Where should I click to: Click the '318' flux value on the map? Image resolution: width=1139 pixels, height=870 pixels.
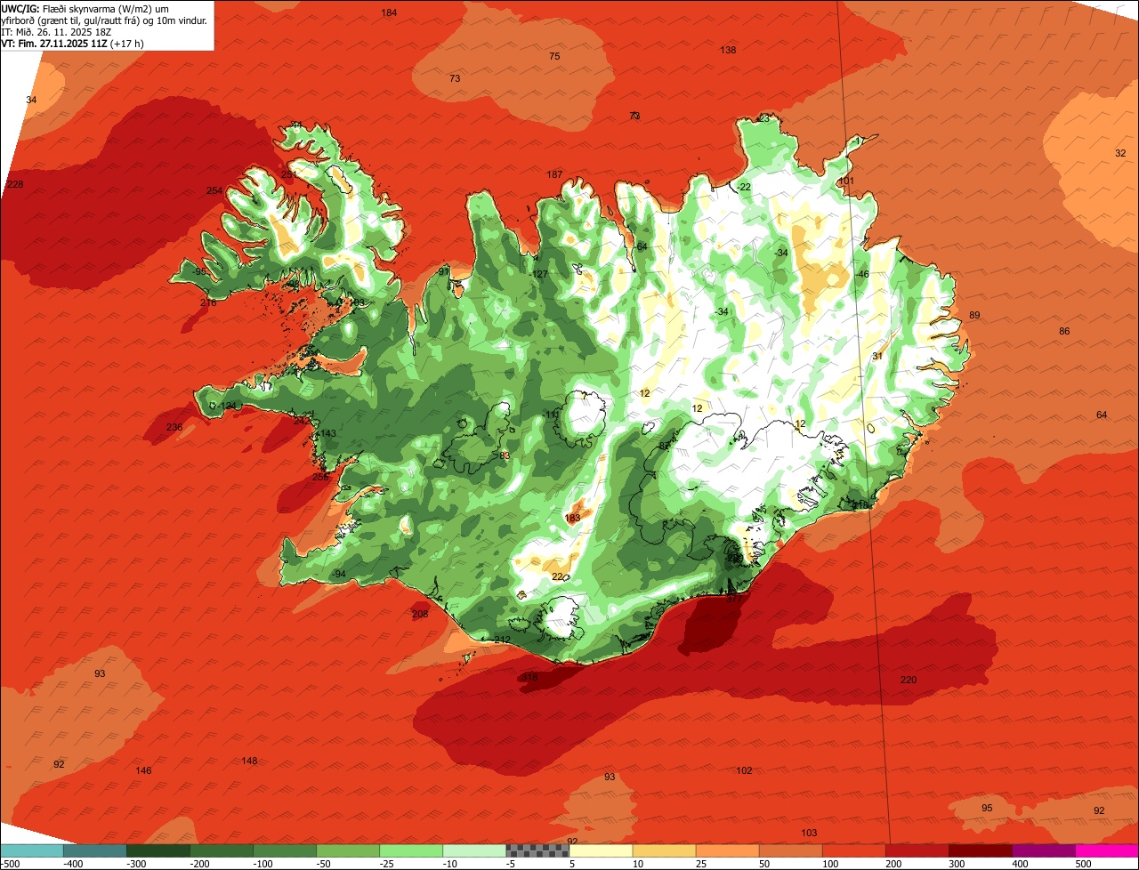530,678
